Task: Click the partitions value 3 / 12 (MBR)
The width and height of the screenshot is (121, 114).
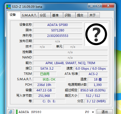Action: pos(96,101)
